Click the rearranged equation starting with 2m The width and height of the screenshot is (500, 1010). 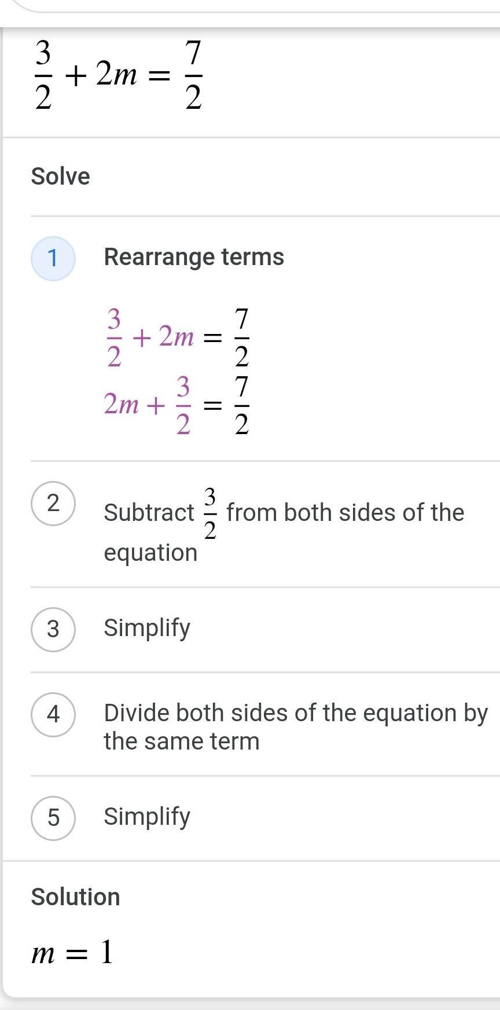click(x=177, y=405)
